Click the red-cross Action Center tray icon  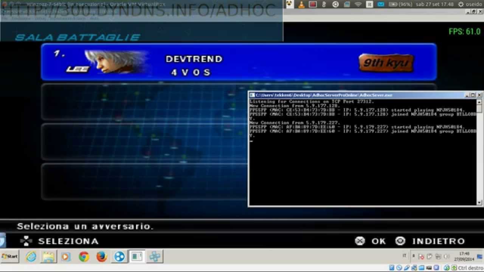421,257
